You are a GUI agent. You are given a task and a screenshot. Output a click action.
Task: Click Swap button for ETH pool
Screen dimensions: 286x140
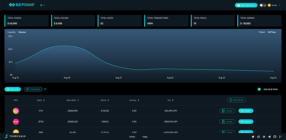(x=246, y=111)
